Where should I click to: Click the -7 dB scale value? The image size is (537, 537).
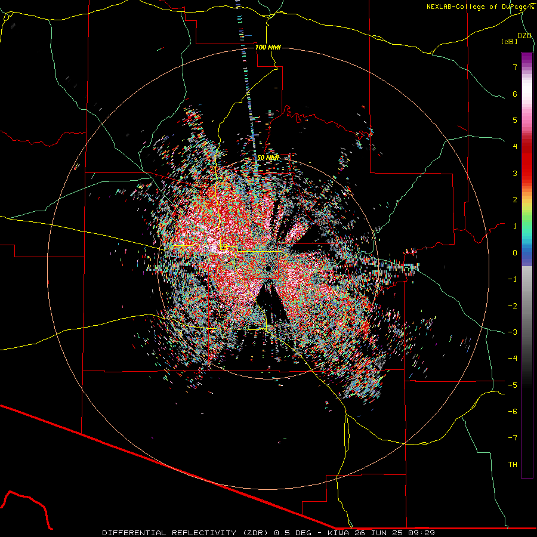click(513, 438)
